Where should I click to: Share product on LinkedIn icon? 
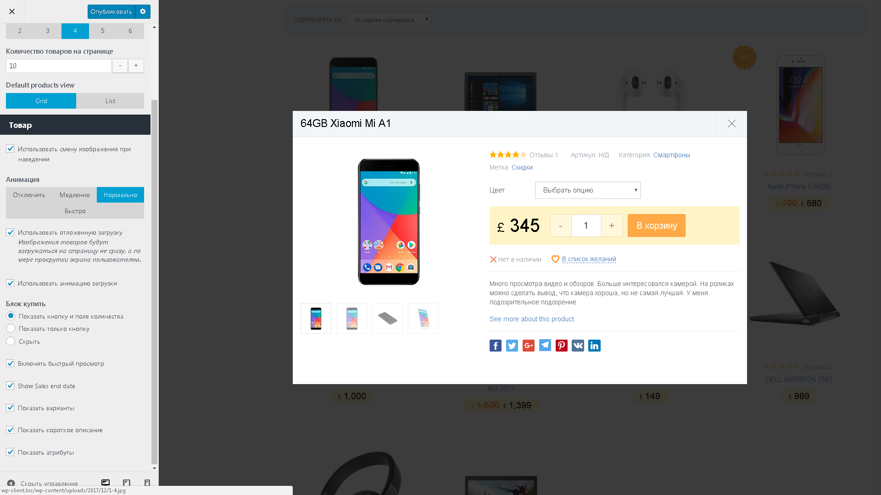click(594, 346)
